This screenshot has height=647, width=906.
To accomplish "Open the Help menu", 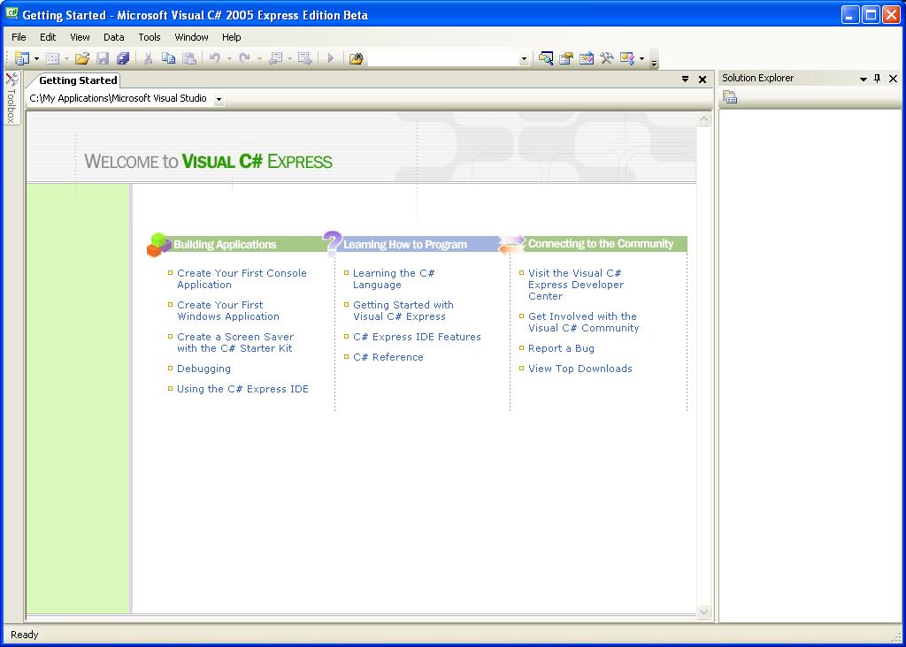I will pos(231,37).
